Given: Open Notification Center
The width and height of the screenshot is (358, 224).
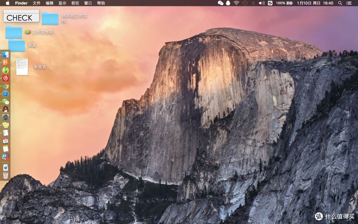Looking at the screenshot, I should (x=349, y=3).
